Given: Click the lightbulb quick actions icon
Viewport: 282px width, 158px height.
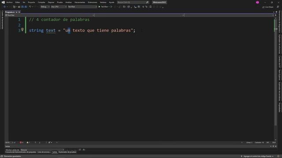Looking at the screenshot, I should coord(22,29).
